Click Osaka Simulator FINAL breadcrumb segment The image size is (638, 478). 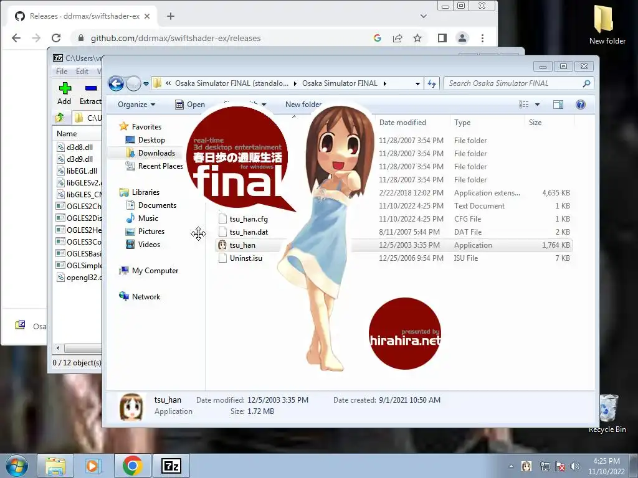coord(340,83)
